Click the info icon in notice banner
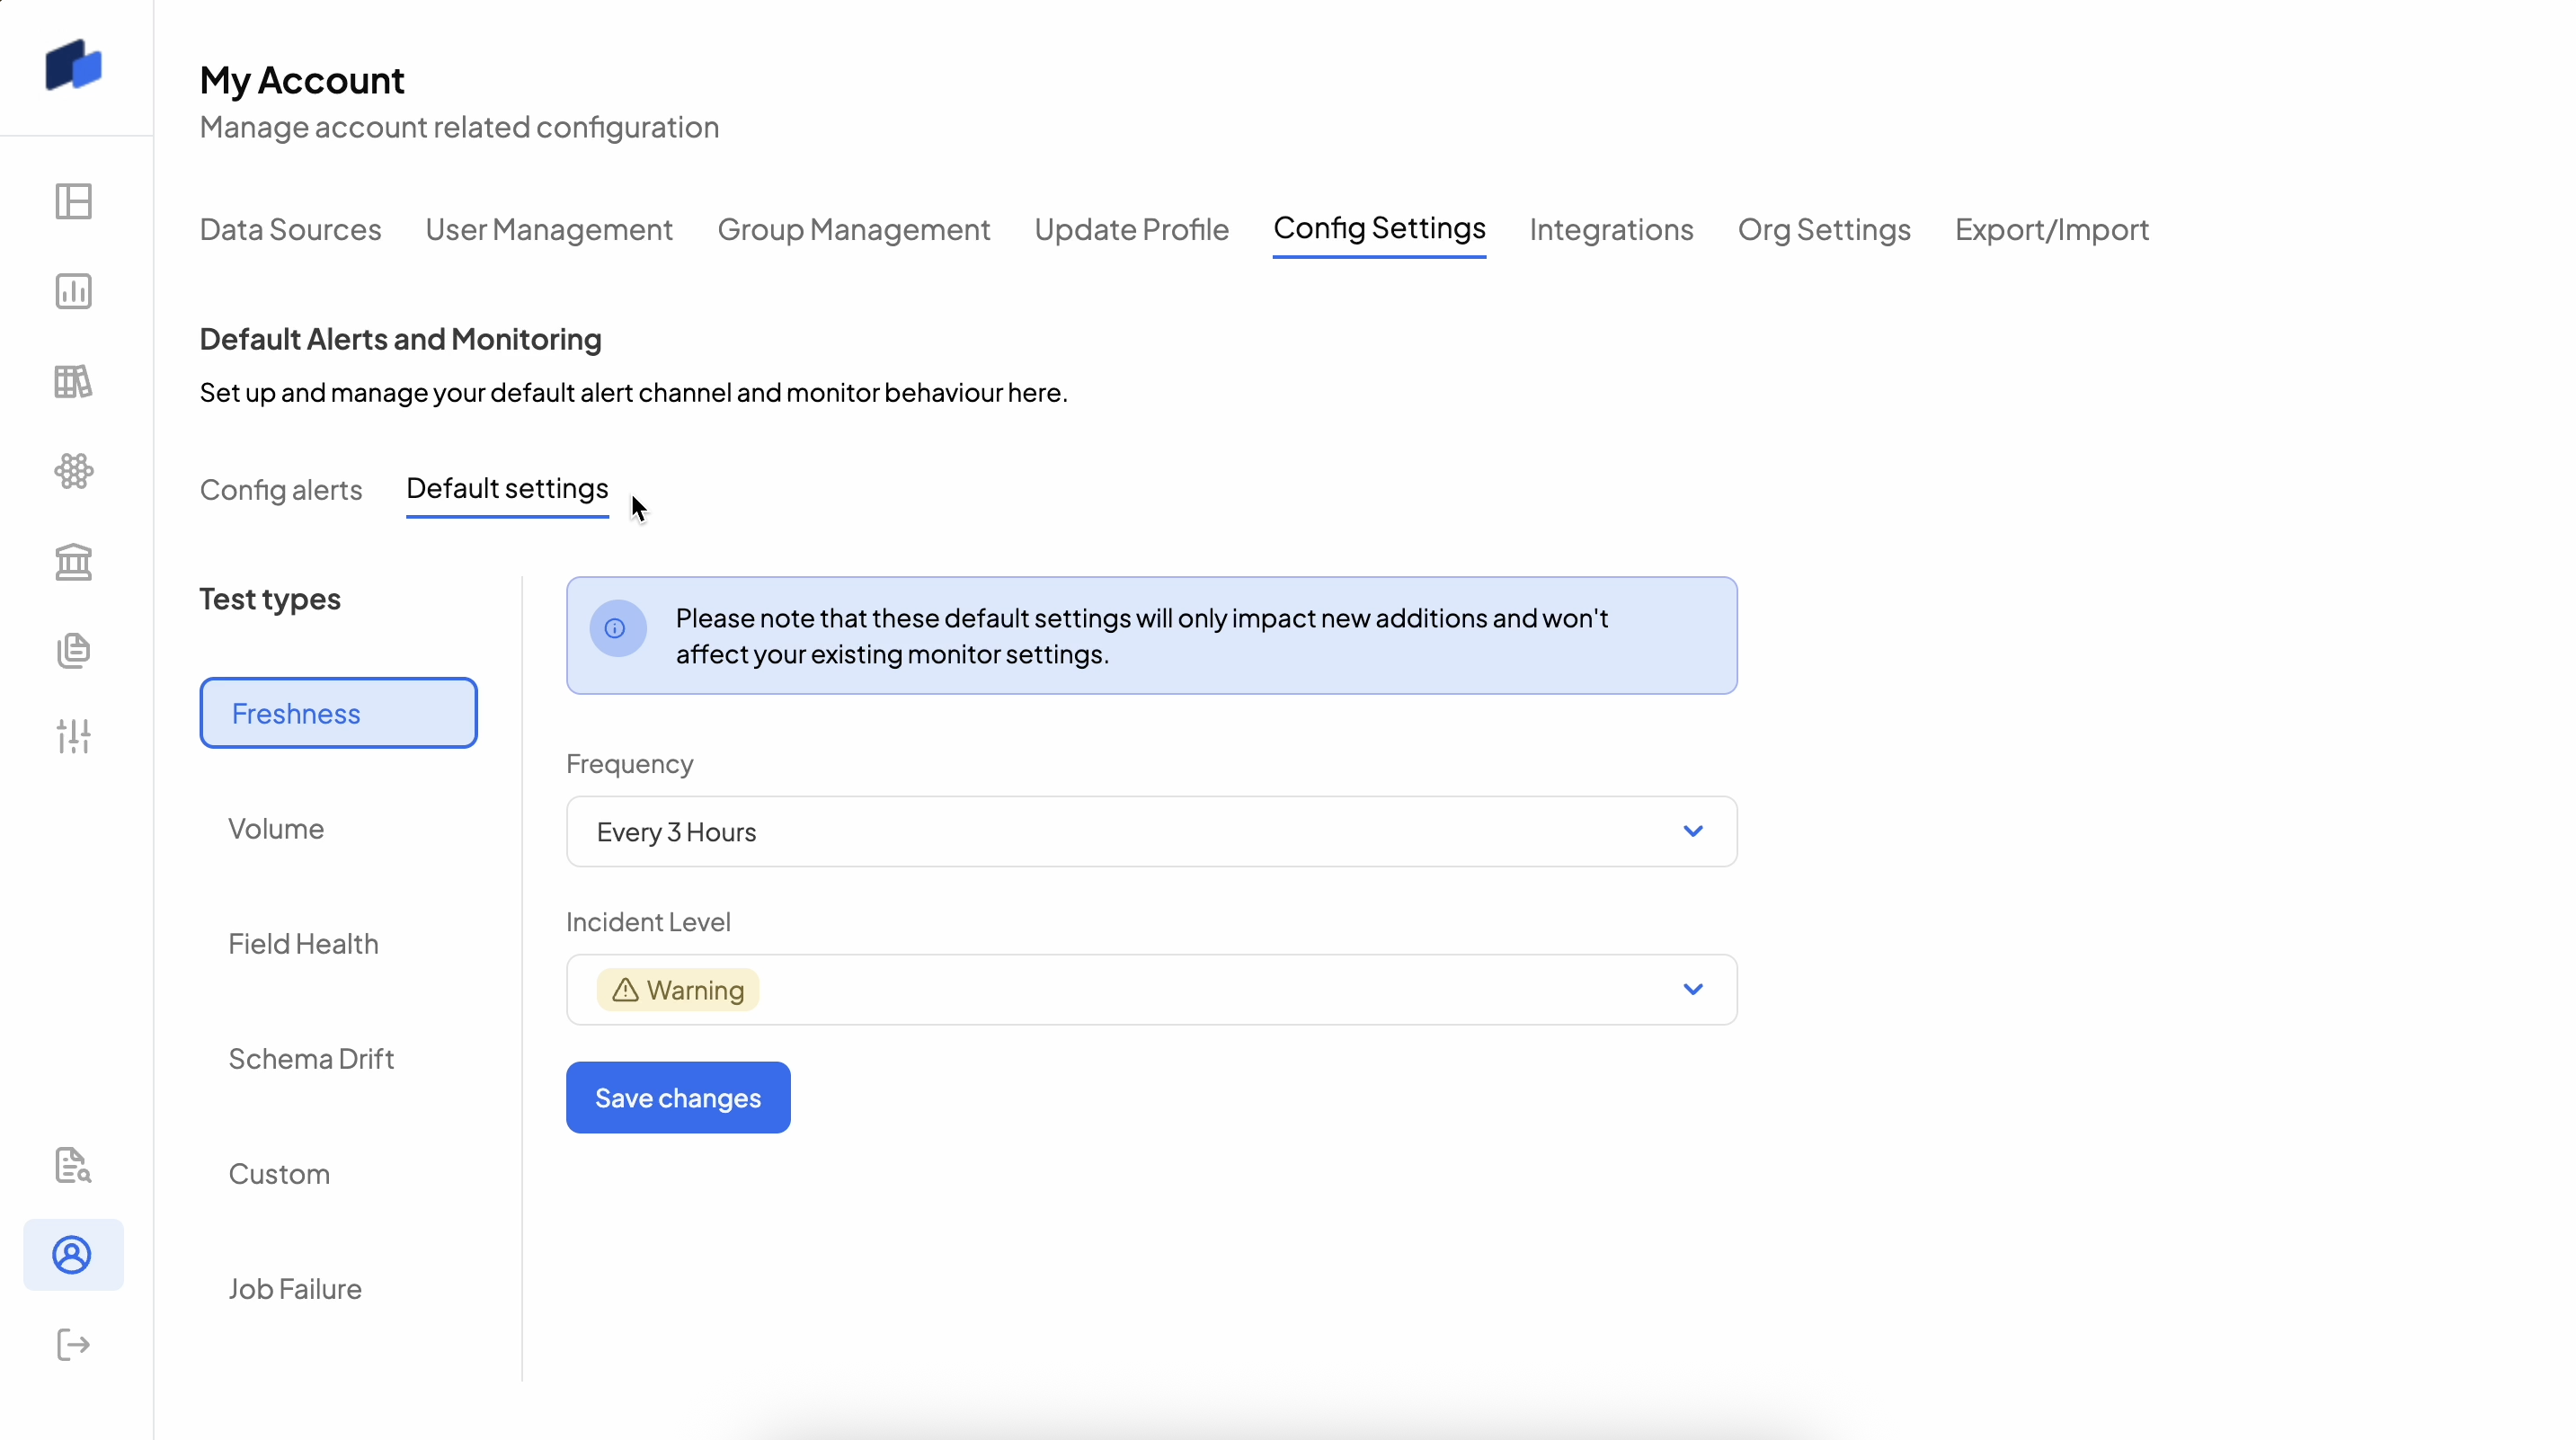 click(x=616, y=629)
